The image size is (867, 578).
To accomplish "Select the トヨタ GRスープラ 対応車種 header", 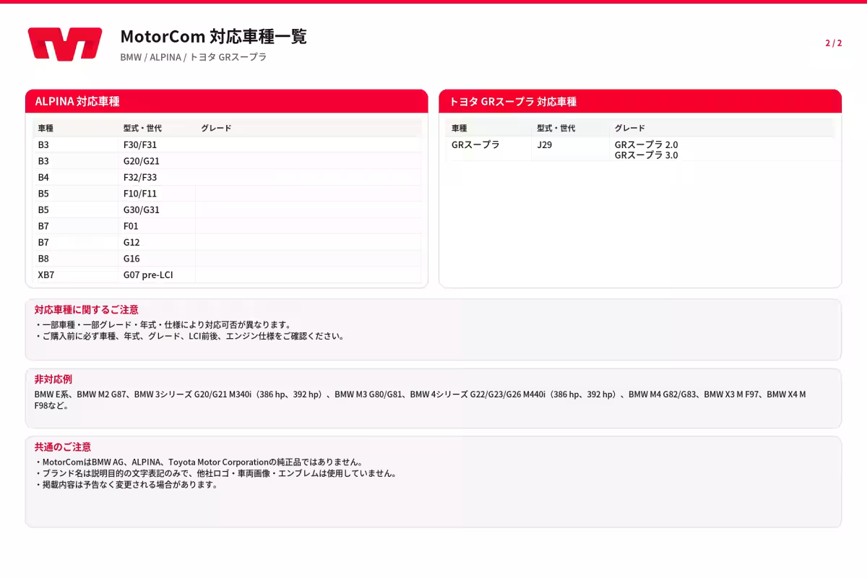I will coord(640,101).
